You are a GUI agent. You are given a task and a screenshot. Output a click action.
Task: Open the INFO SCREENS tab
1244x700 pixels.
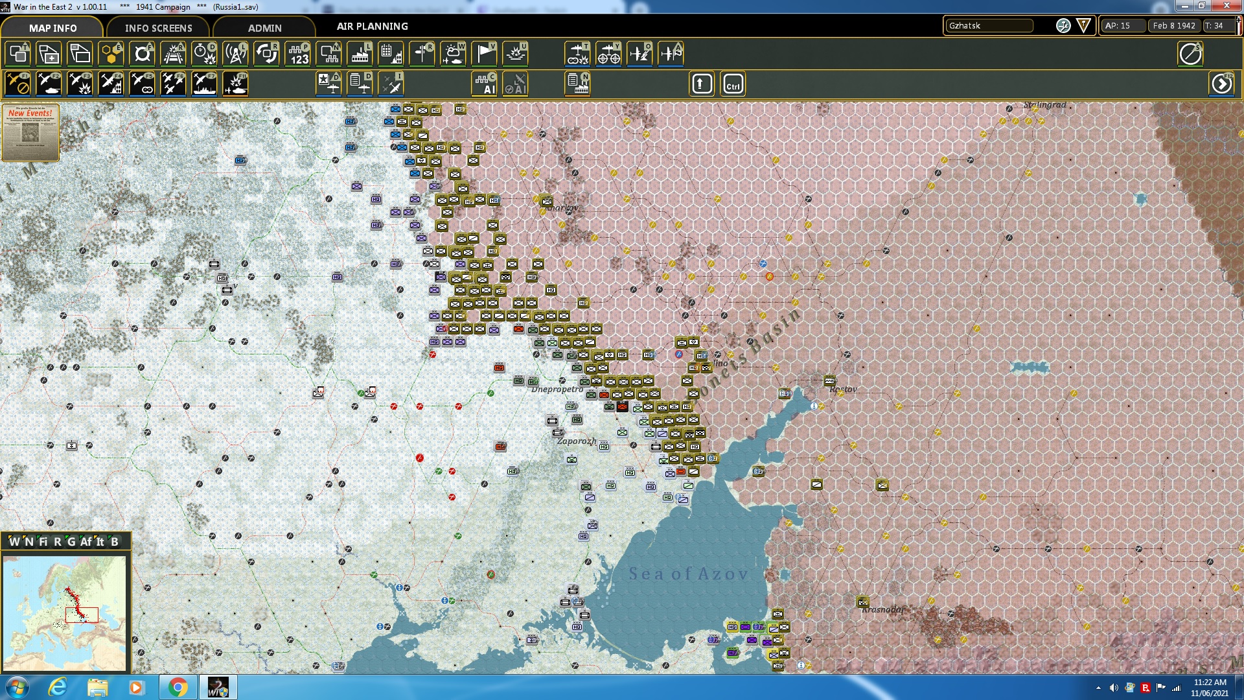click(x=158, y=28)
